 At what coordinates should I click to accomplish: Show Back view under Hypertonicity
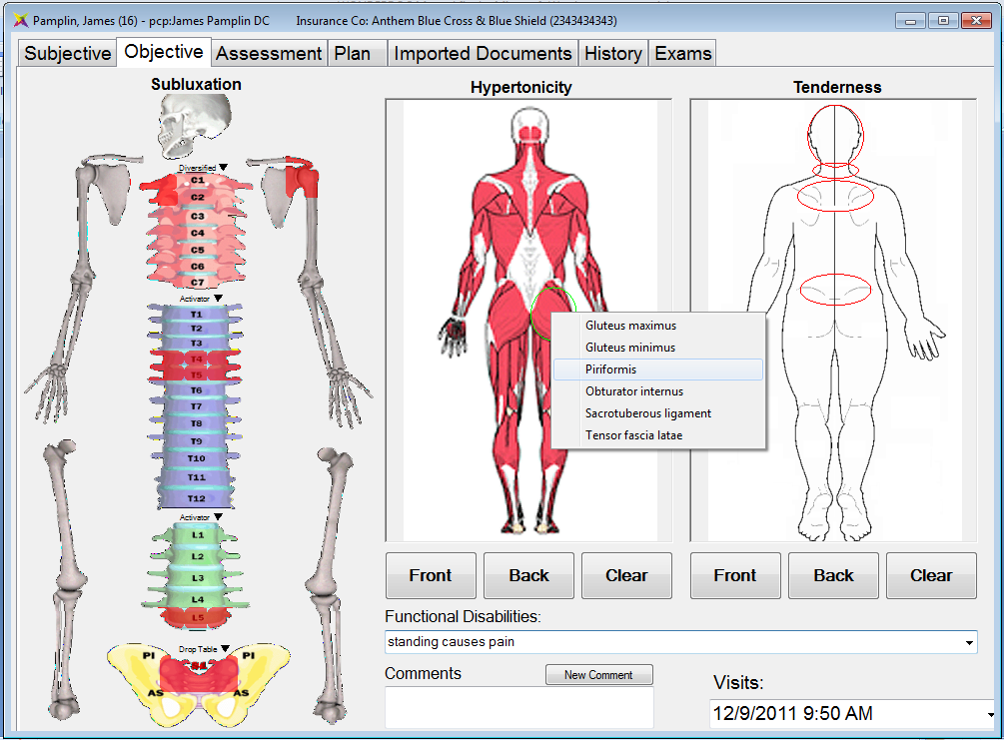[x=528, y=575]
